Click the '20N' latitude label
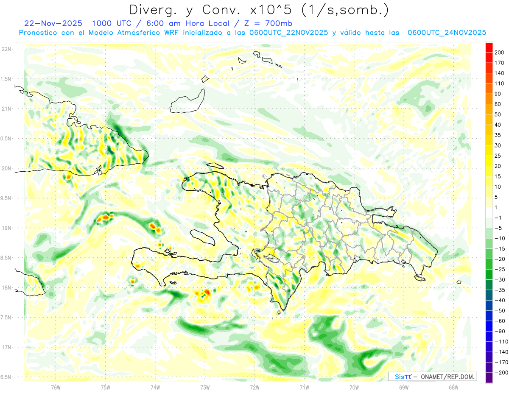 (6, 168)
